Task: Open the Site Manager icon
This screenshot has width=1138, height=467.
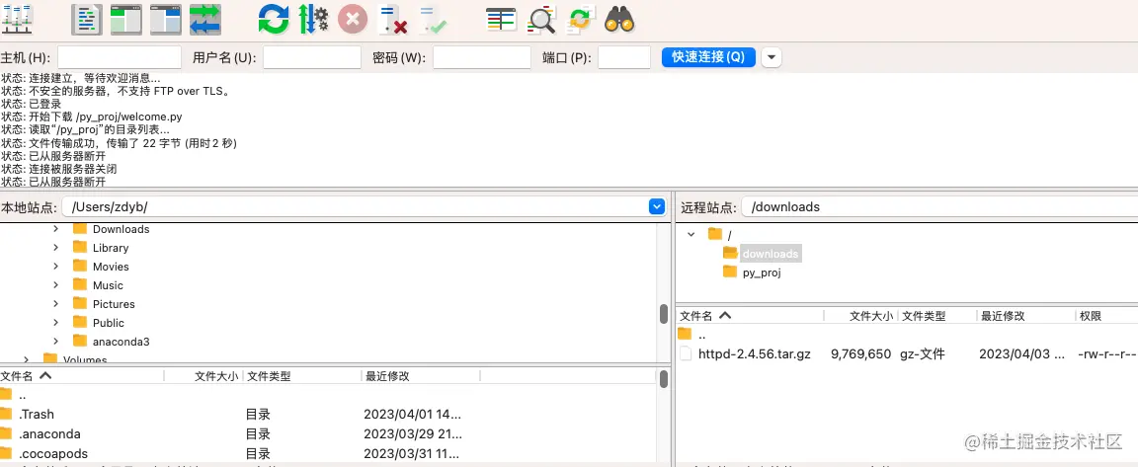Action: [x=17, y=19]
